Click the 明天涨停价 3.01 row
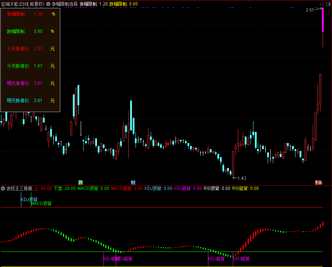This screenshot has height=267, width=332. click(31, 83)
